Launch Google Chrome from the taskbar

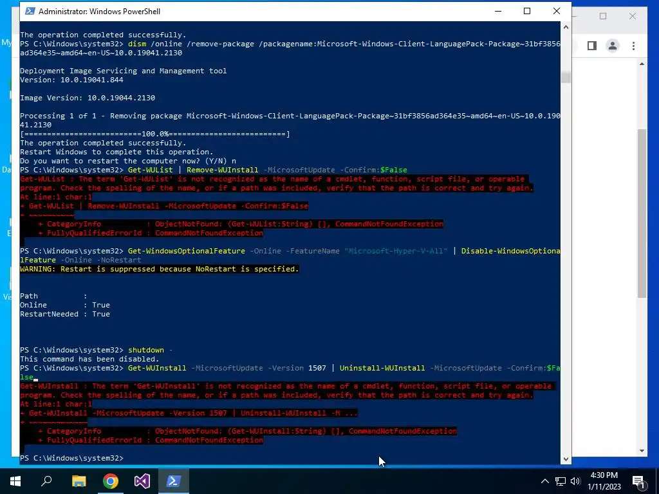click(x=111, y=481)
